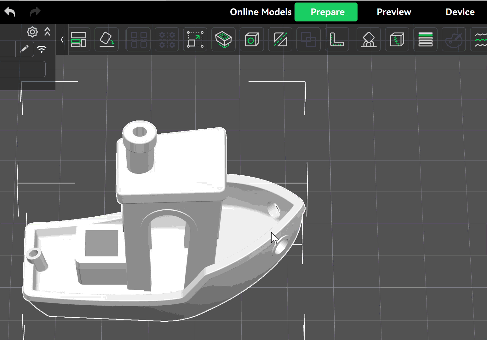Open the Online Models tab
487x340 pixels.
pos(261,12)
